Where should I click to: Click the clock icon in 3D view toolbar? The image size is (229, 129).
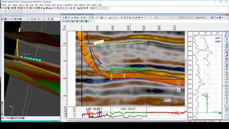point(18,19)
